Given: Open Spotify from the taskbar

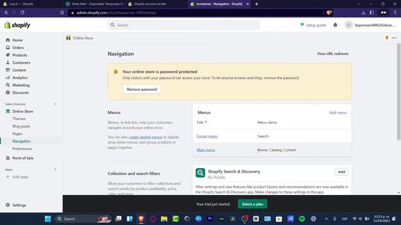Looking at the screenshot, I should (302, 219).
